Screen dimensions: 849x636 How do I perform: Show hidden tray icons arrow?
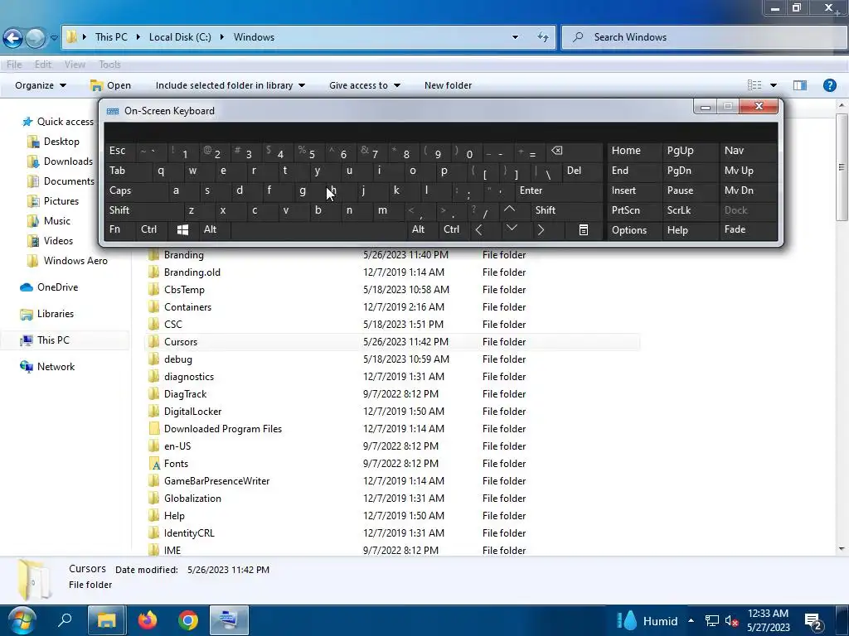[691, 620]
